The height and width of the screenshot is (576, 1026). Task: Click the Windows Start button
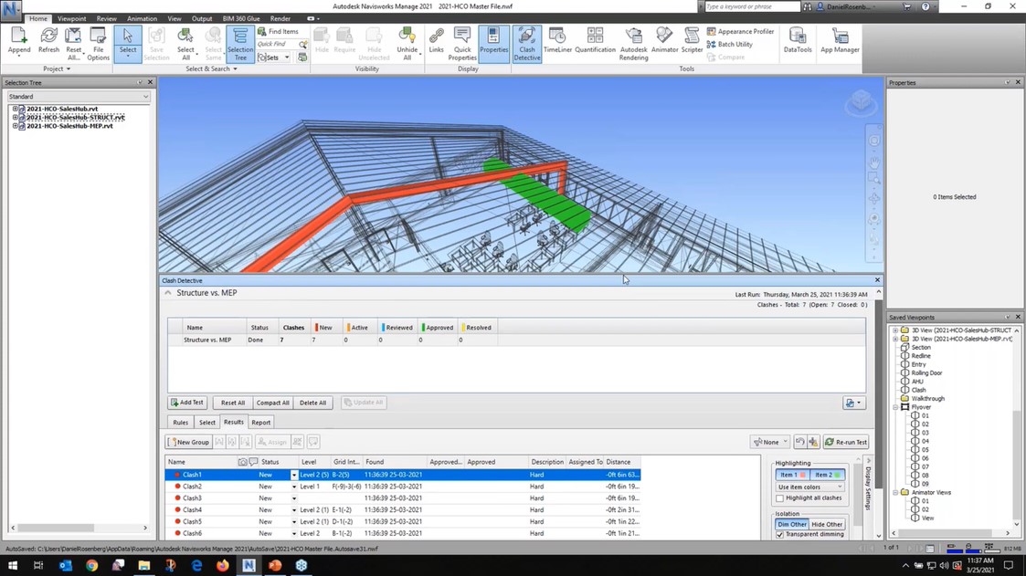13,566
